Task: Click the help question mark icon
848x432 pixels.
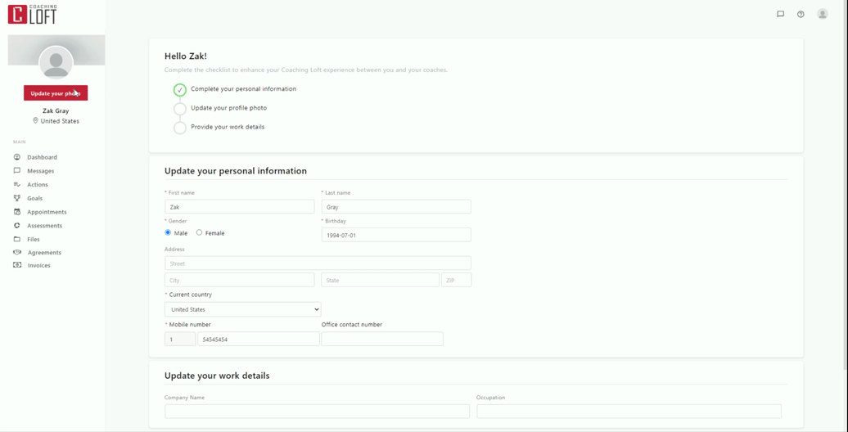Action: pos(801,14)
